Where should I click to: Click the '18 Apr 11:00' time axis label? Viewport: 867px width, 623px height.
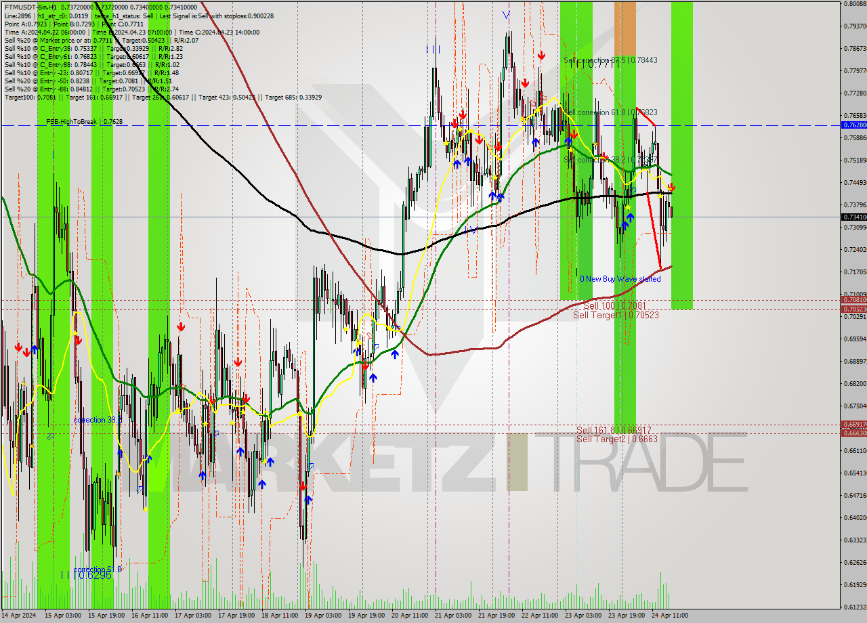[x=280, y=616]
